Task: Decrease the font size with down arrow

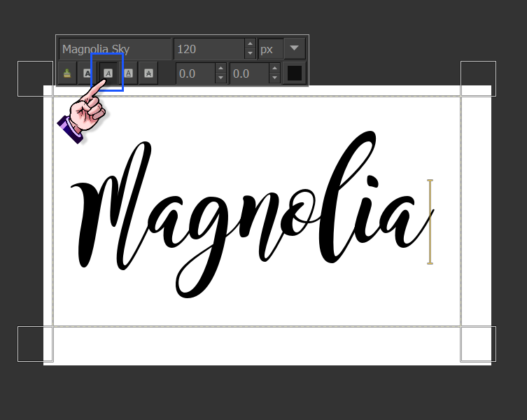Action: (250, 53)
